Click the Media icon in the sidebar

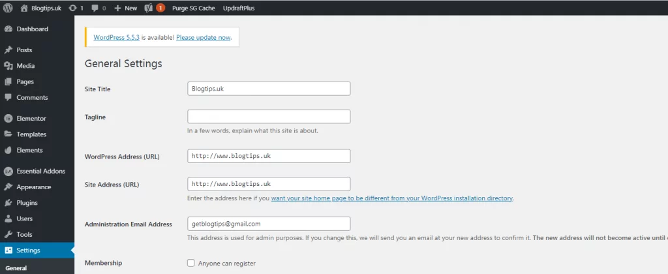point(8,66)
